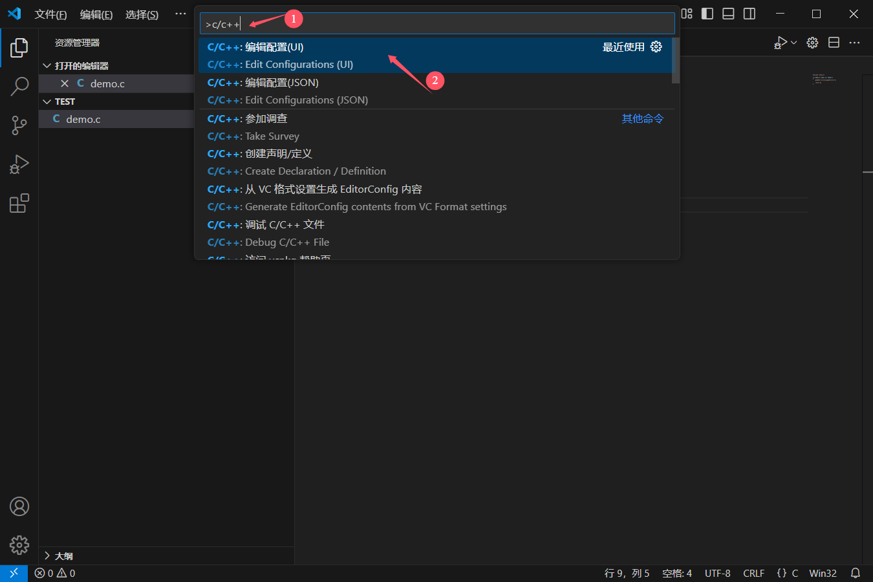873x582 pixels.
Task: Click Create Declaration / Definition subtitle text
Action: pyautogui.click(x=316, y=171)
